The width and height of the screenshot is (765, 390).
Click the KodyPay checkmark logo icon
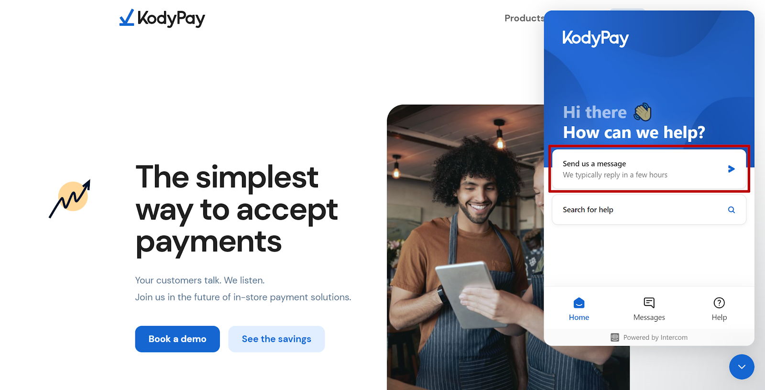[x=127, y=18]
